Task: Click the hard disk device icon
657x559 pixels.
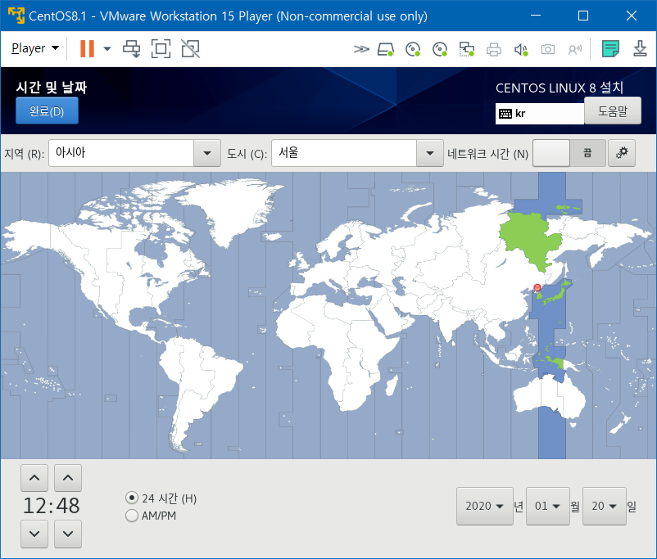Action: click(386, 49)
